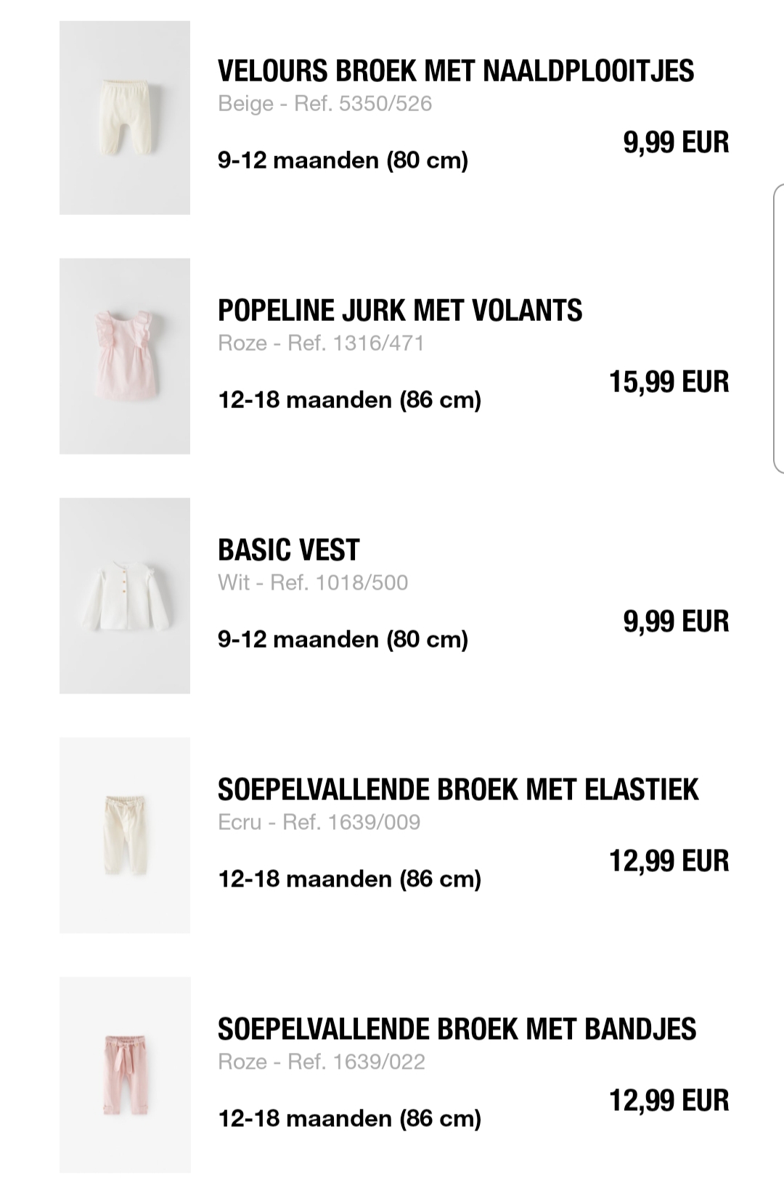Click the Roze Ref. 1639/022 reference text

click(x=322, y=1062)
